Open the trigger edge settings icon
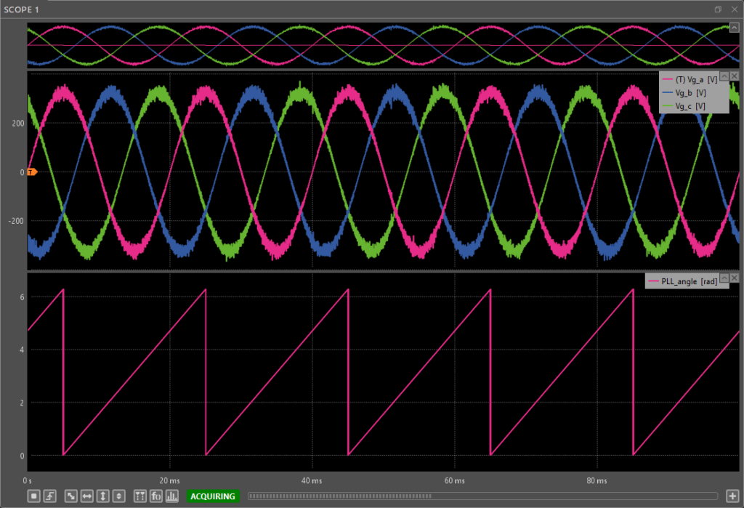744x508 pixels. (50, 496)
